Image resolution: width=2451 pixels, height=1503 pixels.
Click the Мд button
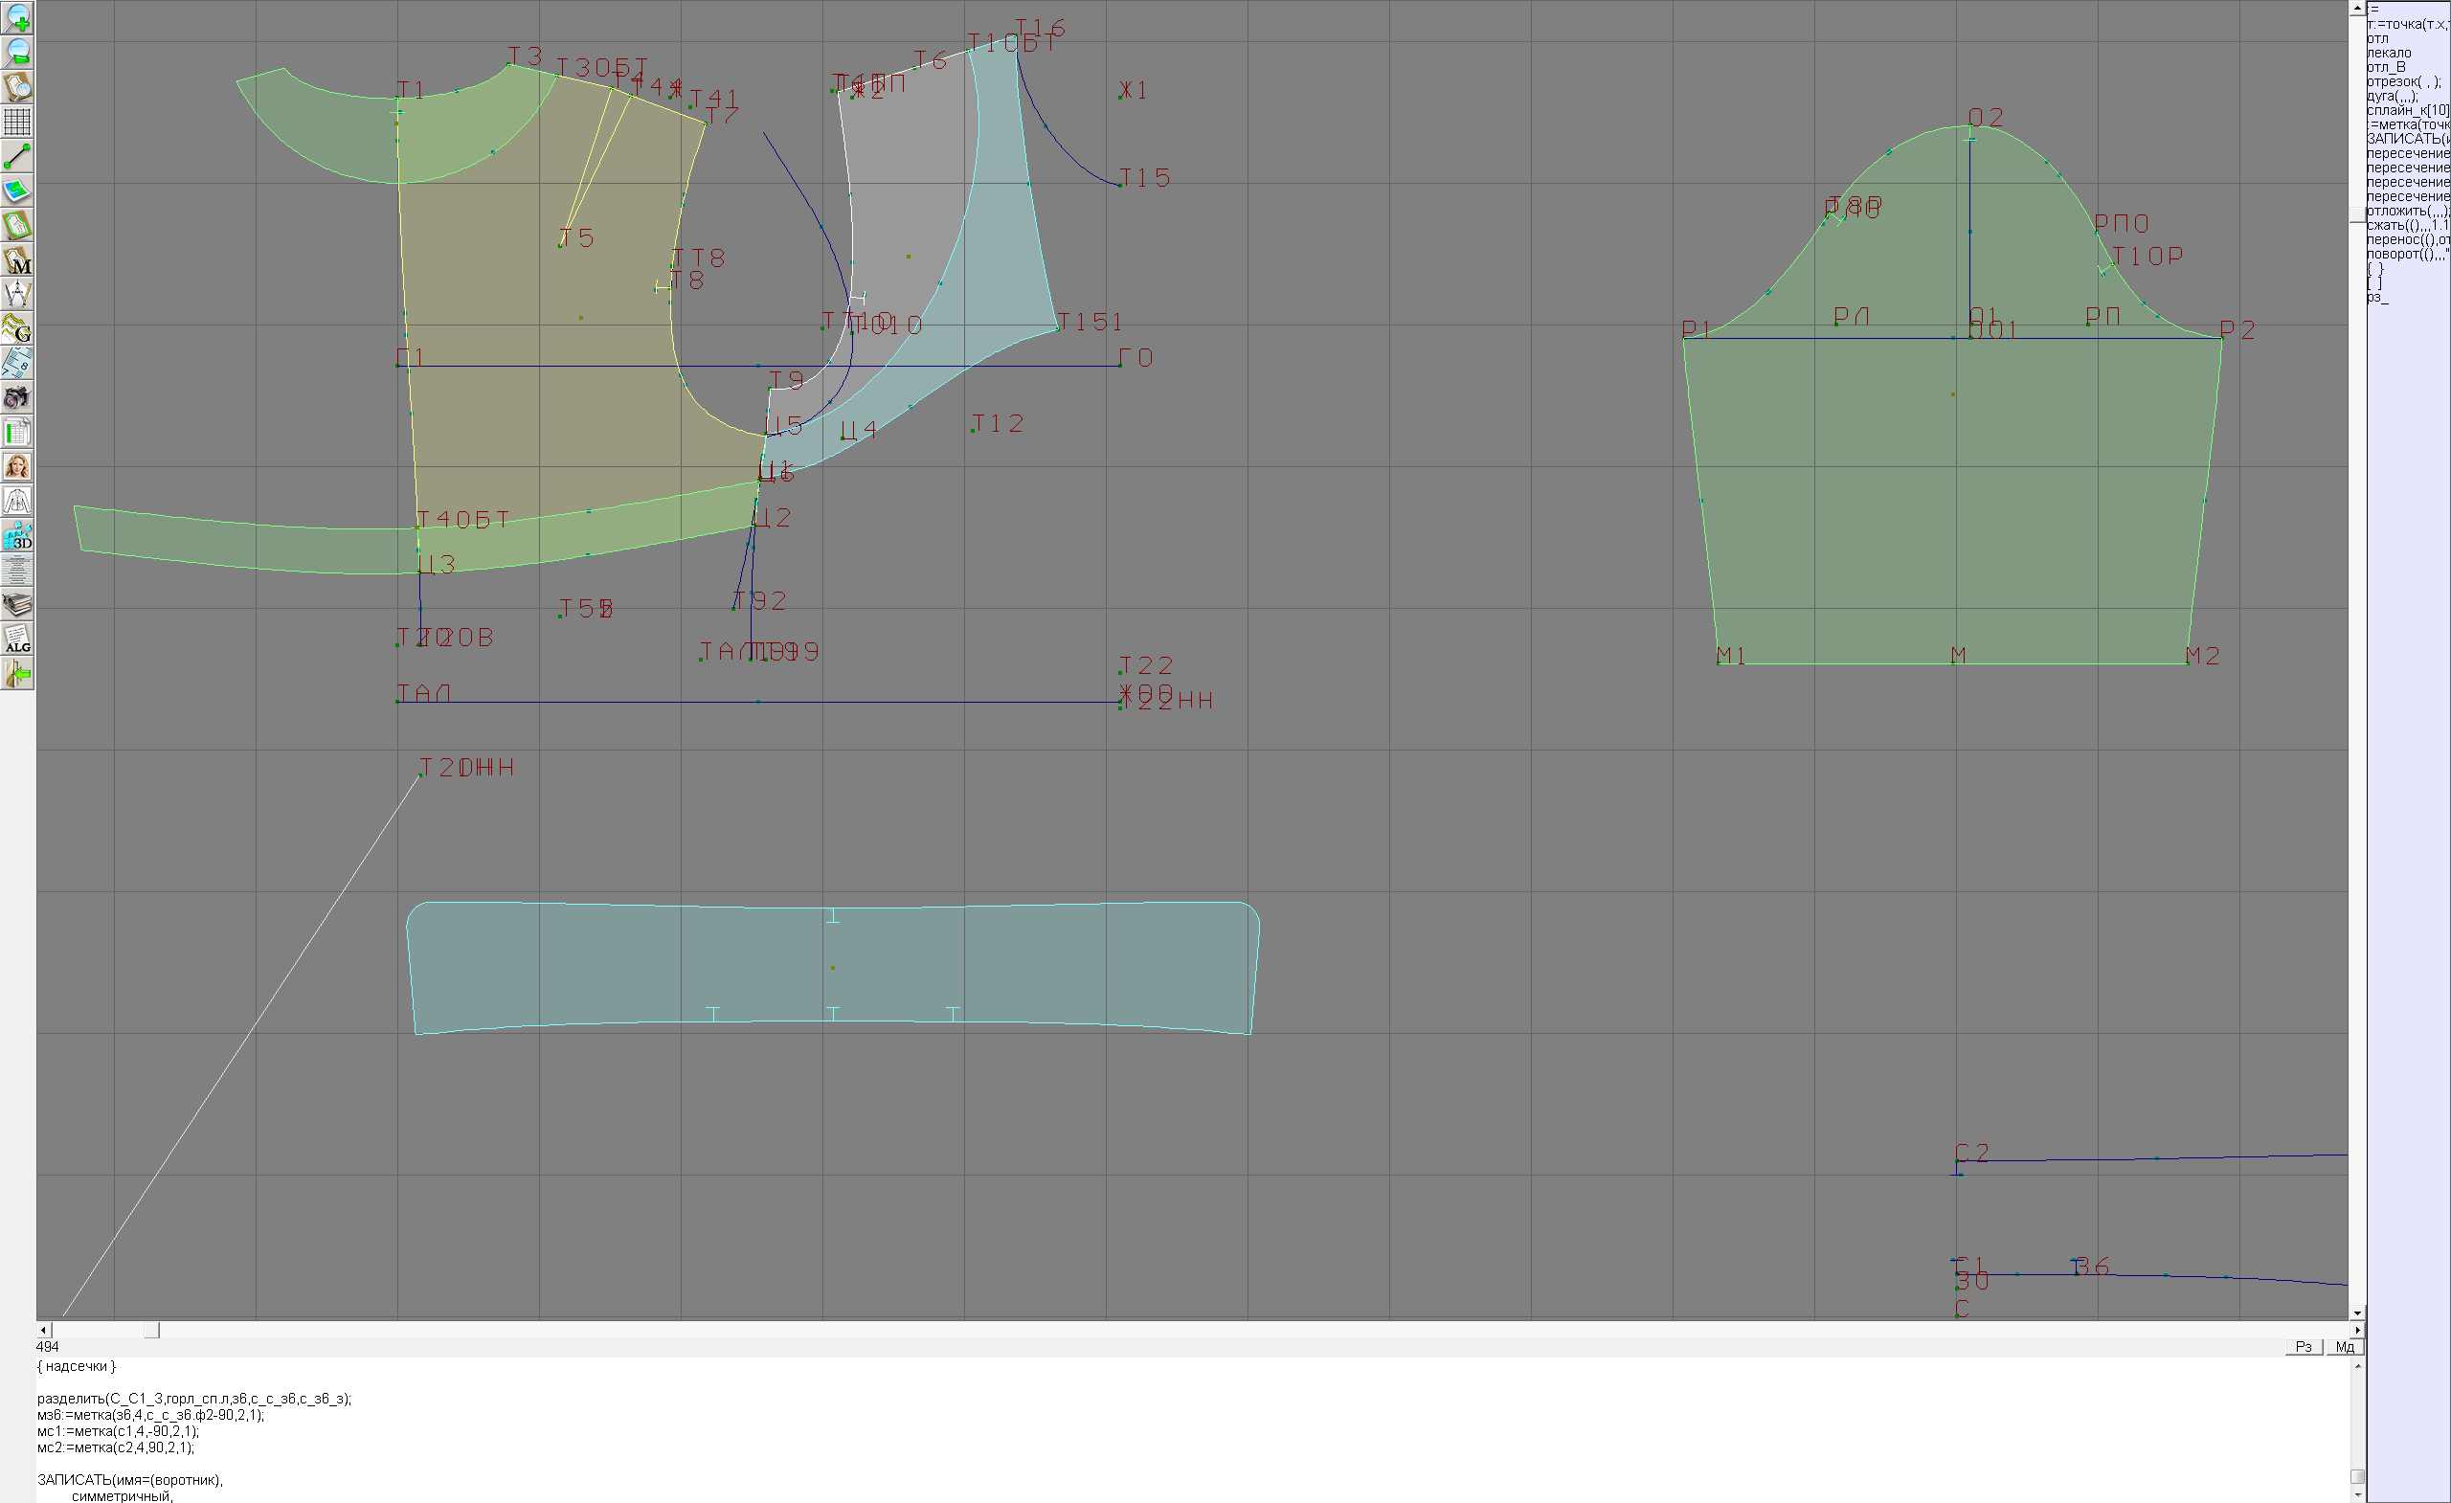pyautogui.click(x=2344, y=1347)
